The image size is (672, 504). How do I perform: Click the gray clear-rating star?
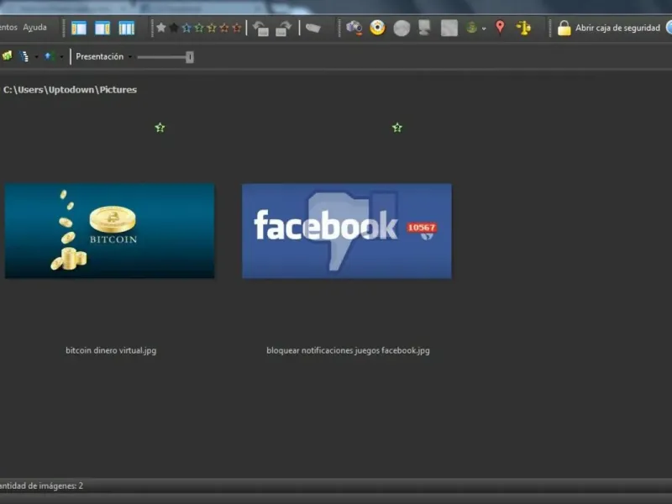coord(161,28)
